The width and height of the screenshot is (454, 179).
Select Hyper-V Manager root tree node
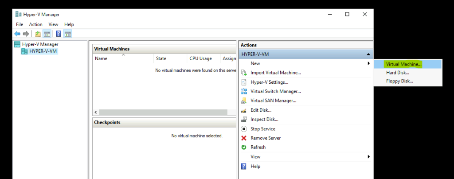point(40,44)
